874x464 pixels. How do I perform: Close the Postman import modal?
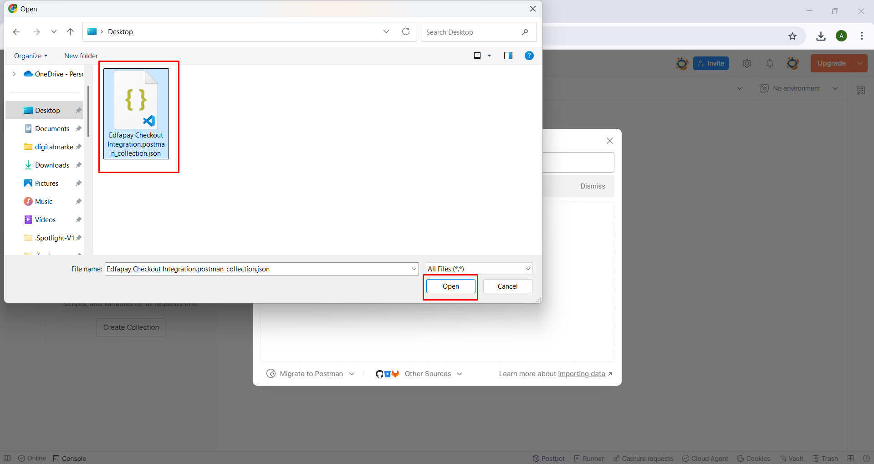point(610,141)
